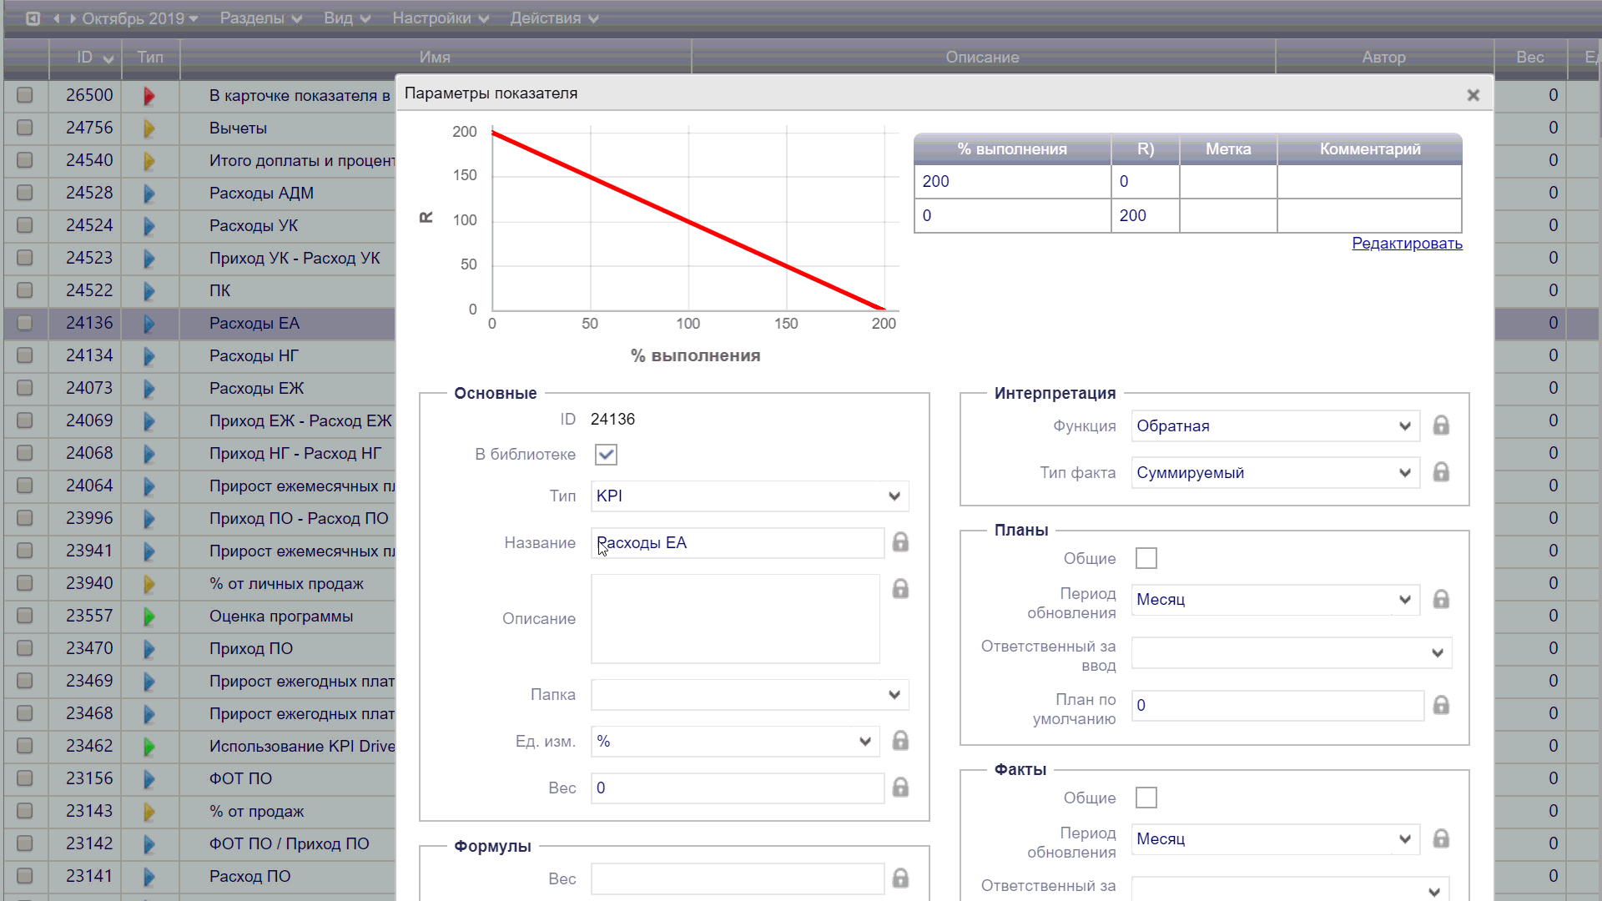Open the Действия menu

554,18
